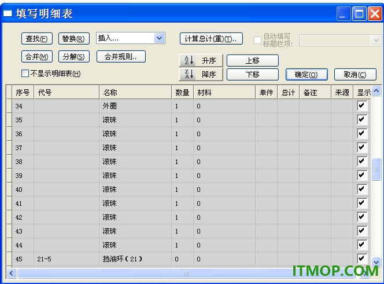
Task: Sort descending with 降序 button
Action: tap(201, 74)
